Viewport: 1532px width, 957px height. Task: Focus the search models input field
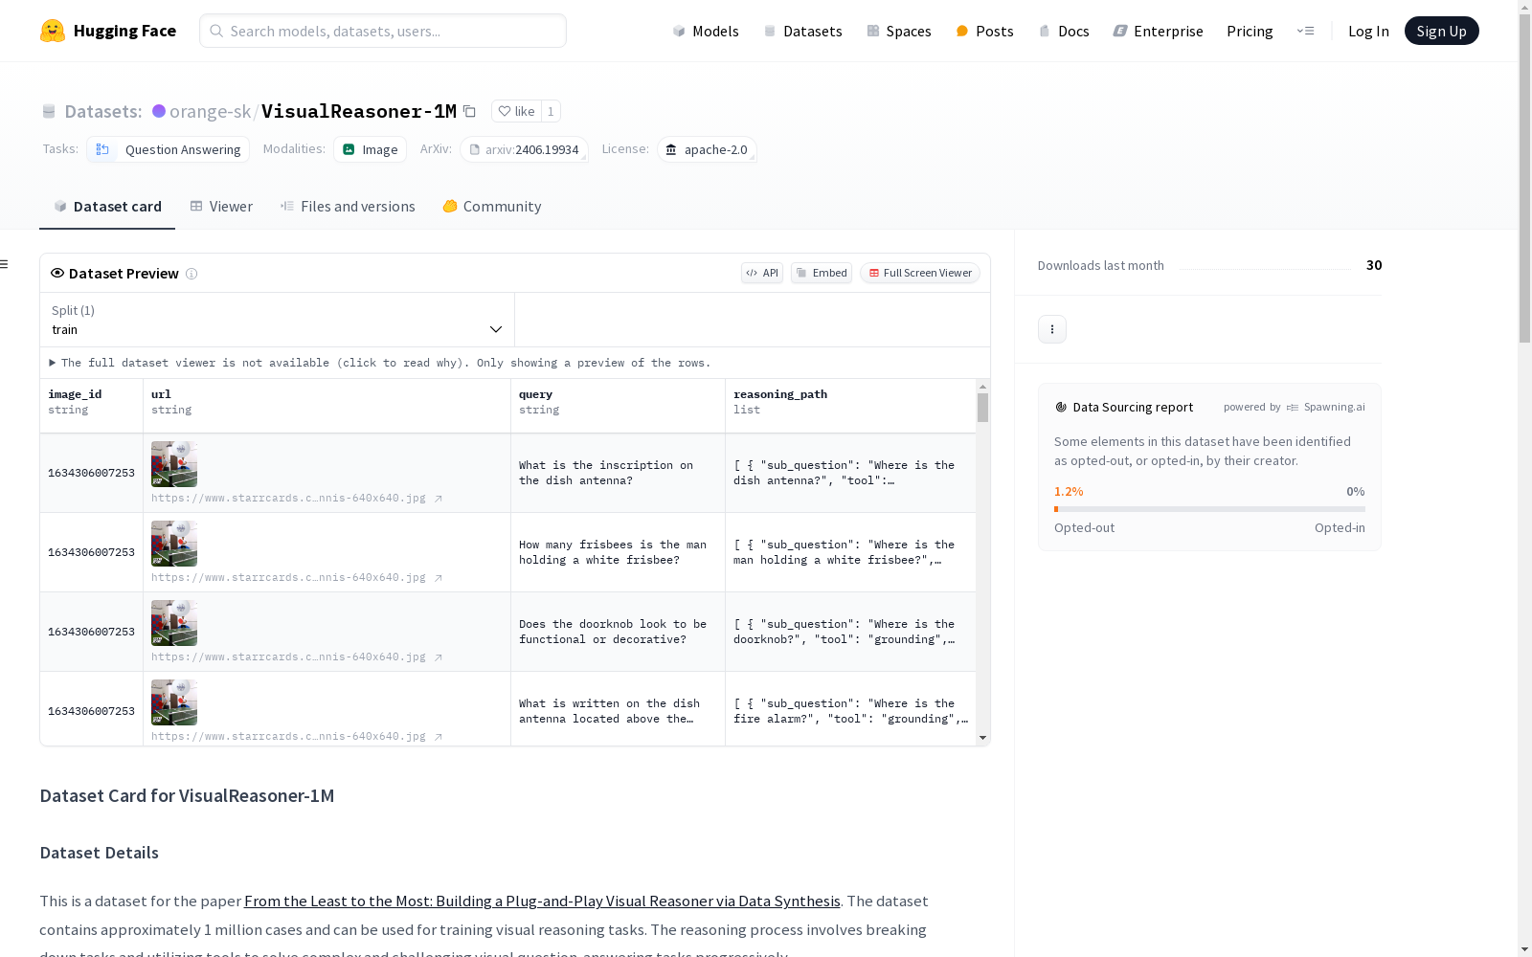[x=383, y=31]
